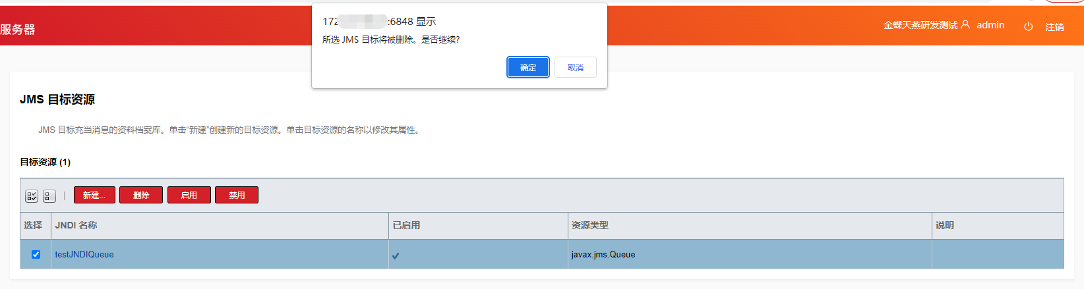Image resolution: width=1084 pixels, height=289 pixels.
Task: Click the deselect-all icon in the table toolbar
Action: [49, 196]
